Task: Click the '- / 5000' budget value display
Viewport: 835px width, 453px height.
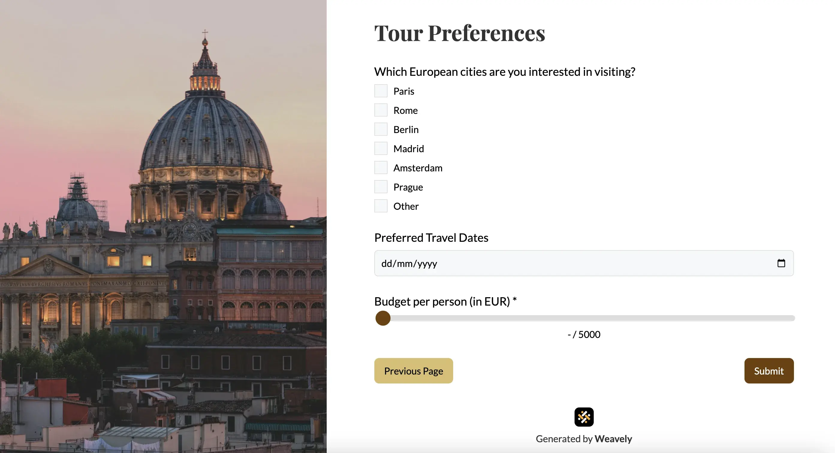Action: pyautogui.click(x=584, y=334)
